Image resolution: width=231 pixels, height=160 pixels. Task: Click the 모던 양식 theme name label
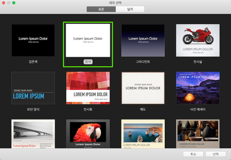tap(33, 109)
